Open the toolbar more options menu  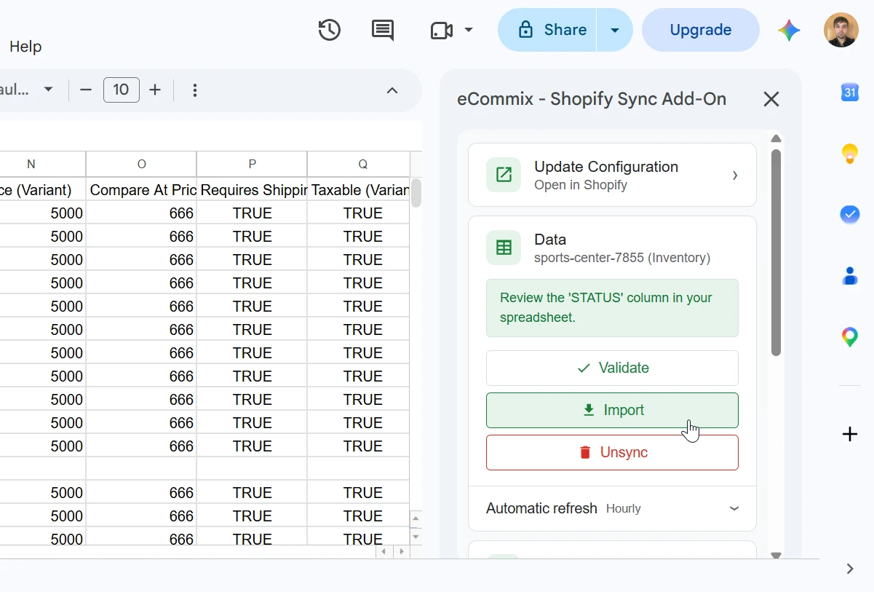tap(194, 90)
